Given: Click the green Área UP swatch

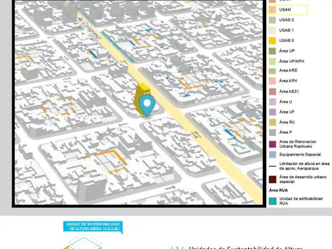Looking at the screenshot, I should point(272,51).
